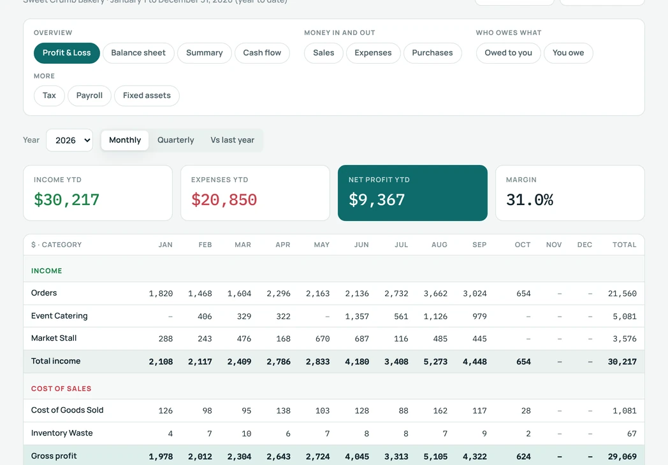668x465 pixels.
Task: Click Inventory Waste total value 67
Action: [x=632, y=434]
